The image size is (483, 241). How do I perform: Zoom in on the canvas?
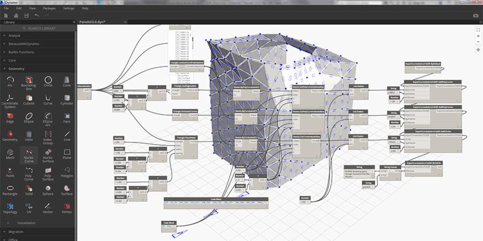click(x=478, y=36)
